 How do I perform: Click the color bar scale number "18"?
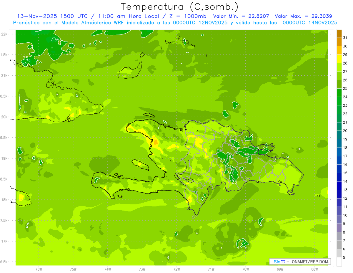(345, 148)
